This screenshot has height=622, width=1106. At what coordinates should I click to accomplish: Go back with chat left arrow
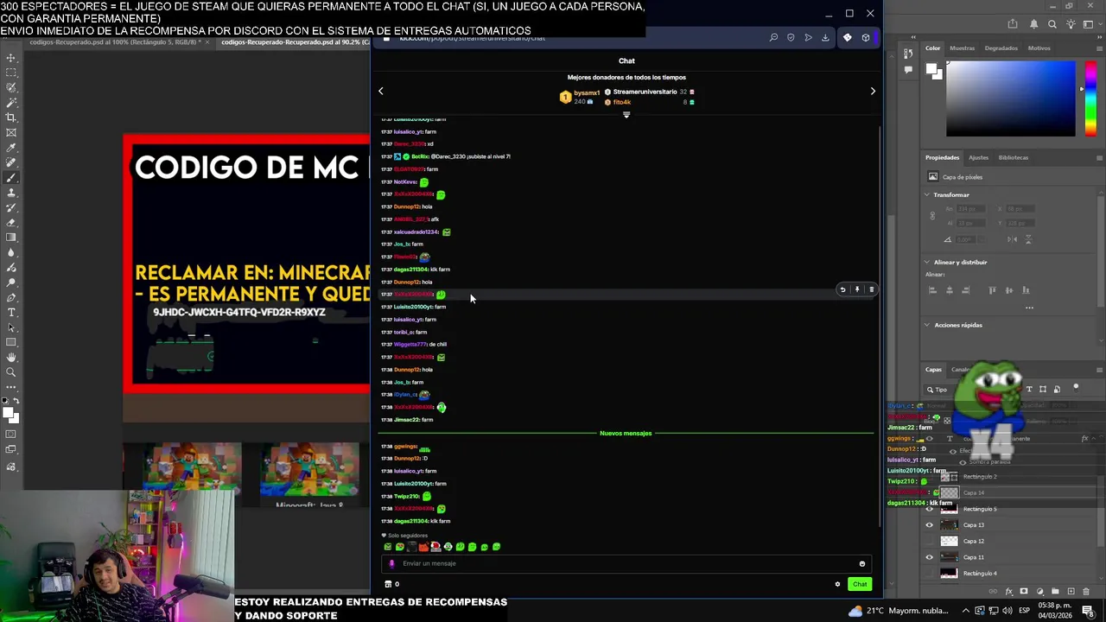[x=380, y=91]
